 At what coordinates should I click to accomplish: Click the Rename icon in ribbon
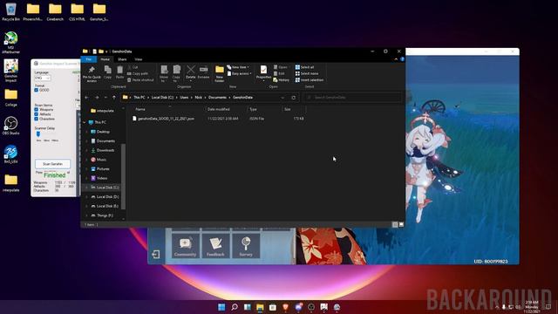(203, 72)
